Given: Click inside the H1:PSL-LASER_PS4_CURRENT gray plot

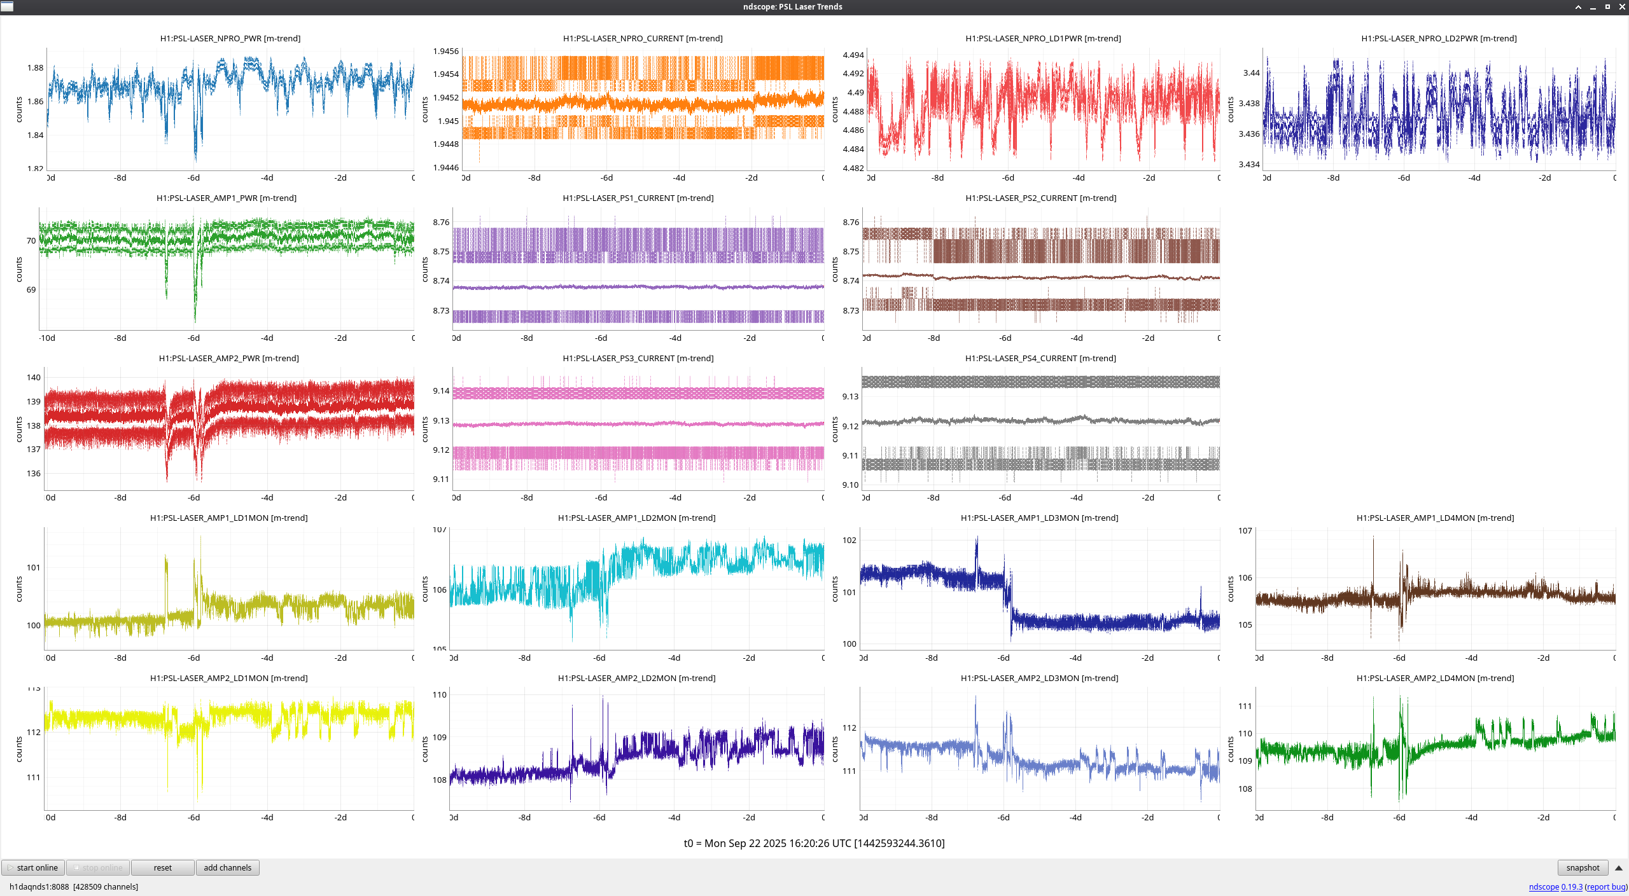Looking at the screenshot, I should click(1040, 427).
